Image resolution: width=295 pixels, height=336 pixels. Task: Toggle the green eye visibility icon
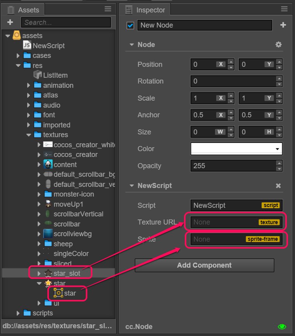click(282, 327)
